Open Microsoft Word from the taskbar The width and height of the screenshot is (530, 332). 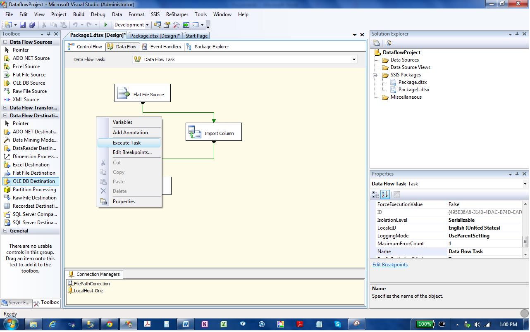click(185, 324)
